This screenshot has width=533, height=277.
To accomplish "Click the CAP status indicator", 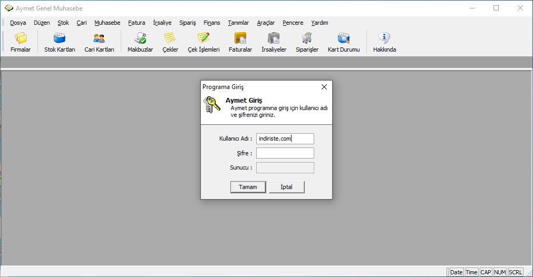I will coord(486,272).
